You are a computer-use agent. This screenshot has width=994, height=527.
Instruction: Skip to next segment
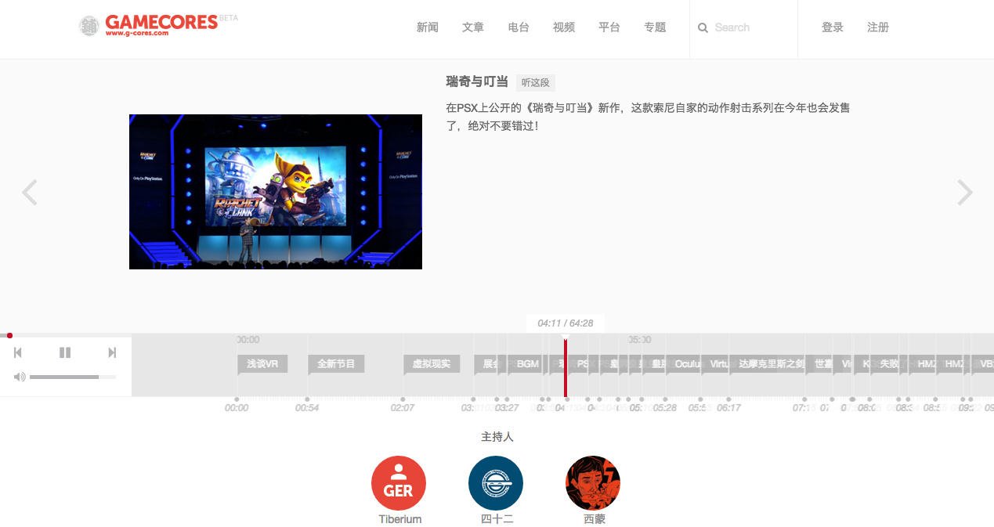point(112,353)
